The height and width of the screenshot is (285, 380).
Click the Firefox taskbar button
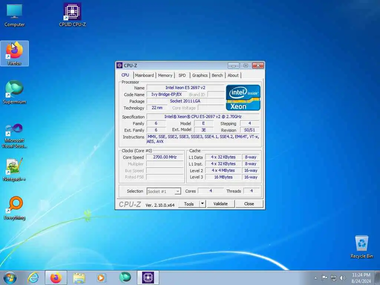click(x=56, y=278)
